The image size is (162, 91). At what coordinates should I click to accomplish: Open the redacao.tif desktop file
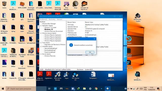tap(31, 75)
